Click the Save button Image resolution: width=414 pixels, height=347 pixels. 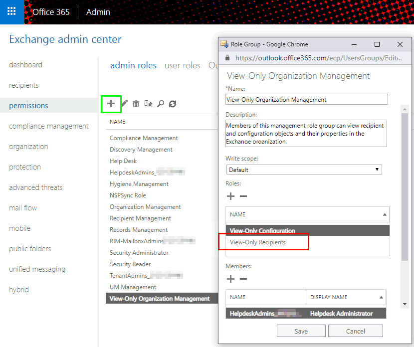click(301, 331)
